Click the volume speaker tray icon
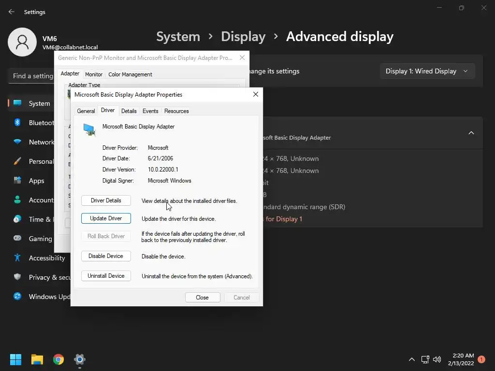 (x=437, y=359)
